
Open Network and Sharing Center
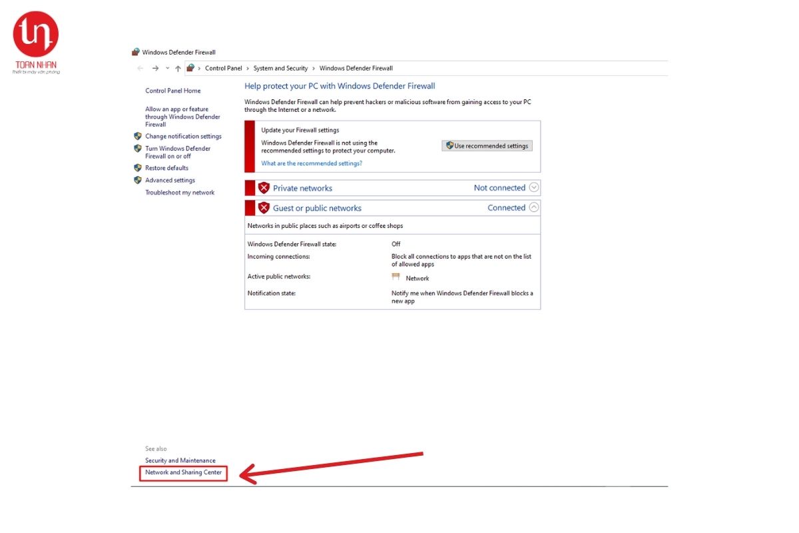click(x=184, y=472)
